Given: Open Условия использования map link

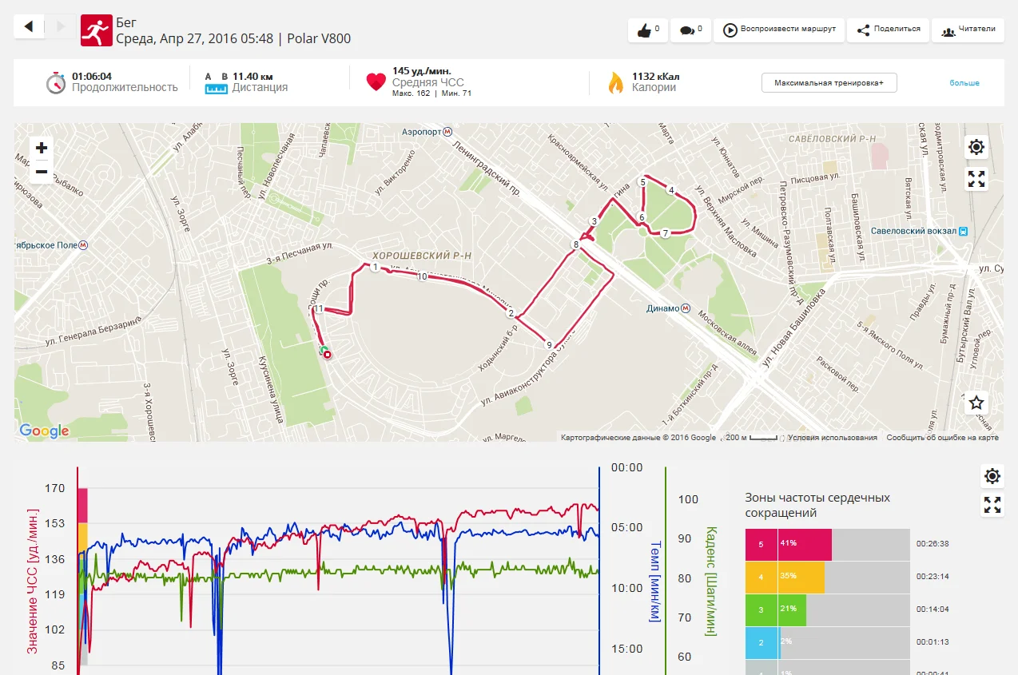Looking at the screenshot, I should (x=833, y=438).
